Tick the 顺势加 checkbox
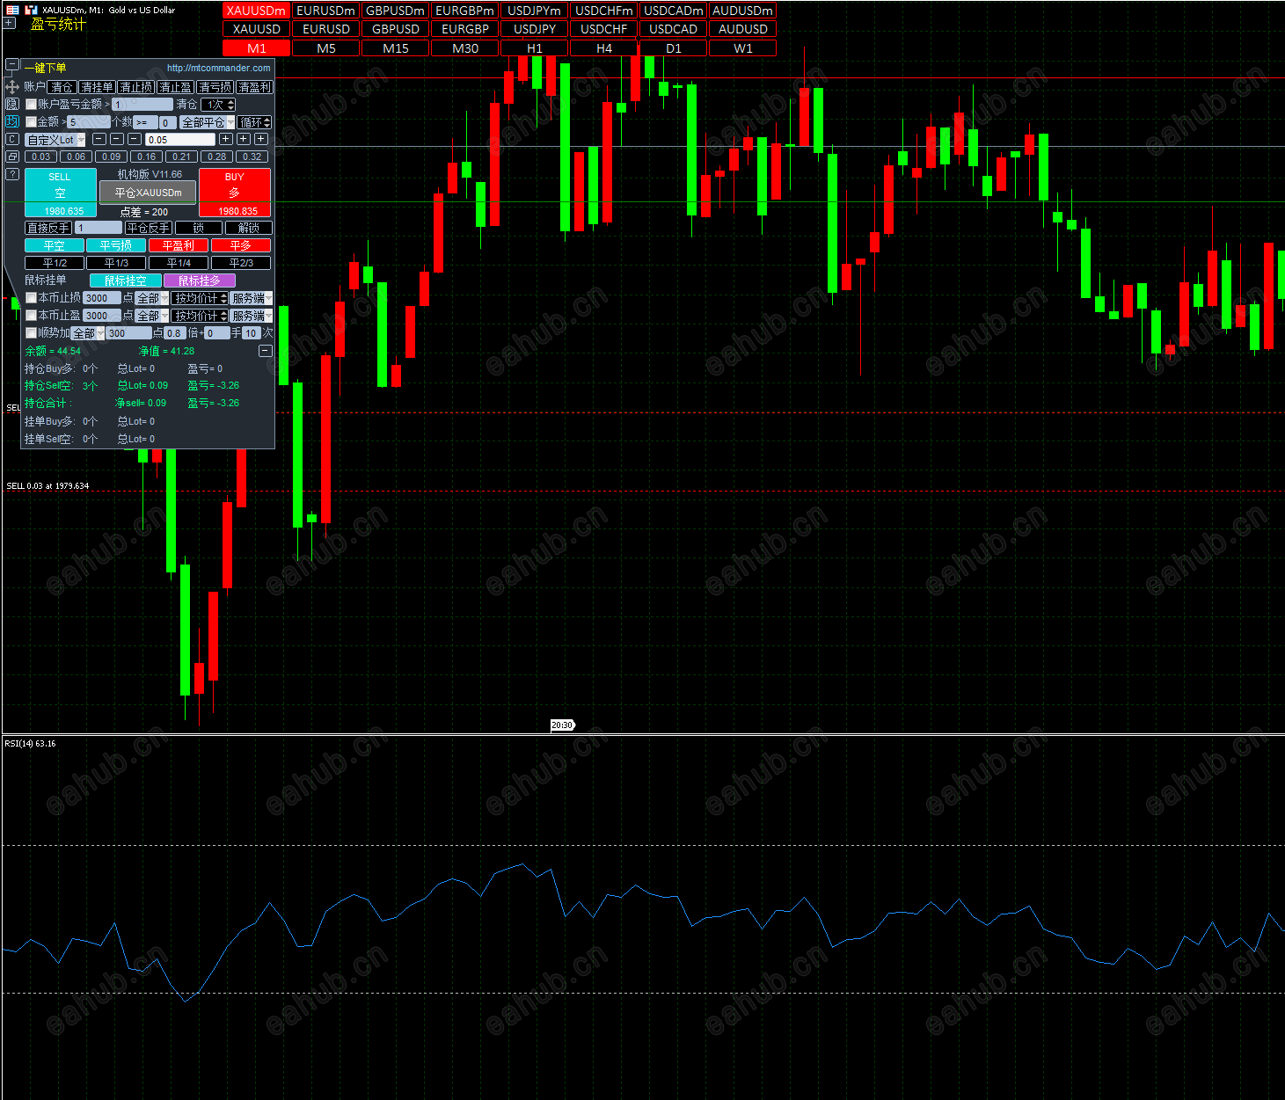Viewport: 1285px width, 1100px height. click(x=31, y=333)
